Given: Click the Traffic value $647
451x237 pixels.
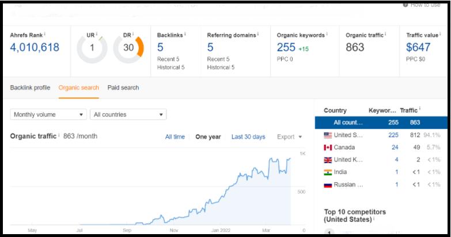Looking at the screenshot, I should tap(418, 47).
